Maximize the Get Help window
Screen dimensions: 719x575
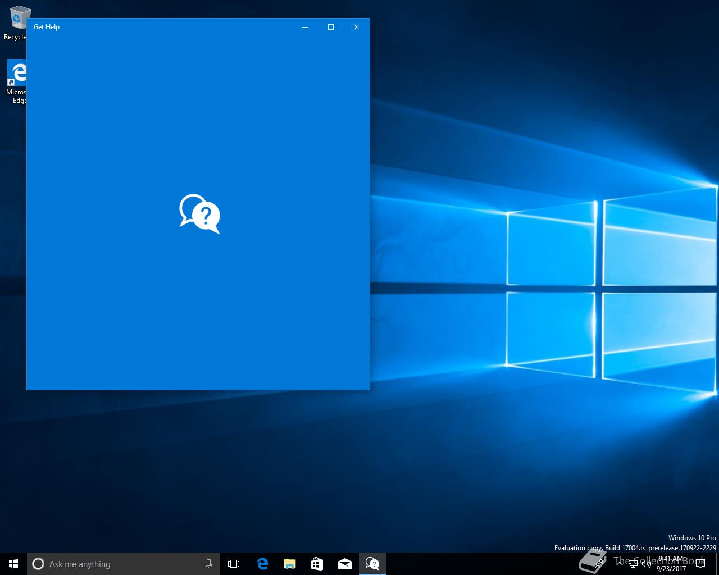coord(331,27)
